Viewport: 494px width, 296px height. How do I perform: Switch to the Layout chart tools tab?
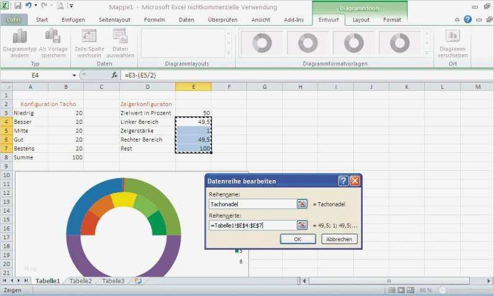coord(361,20)
